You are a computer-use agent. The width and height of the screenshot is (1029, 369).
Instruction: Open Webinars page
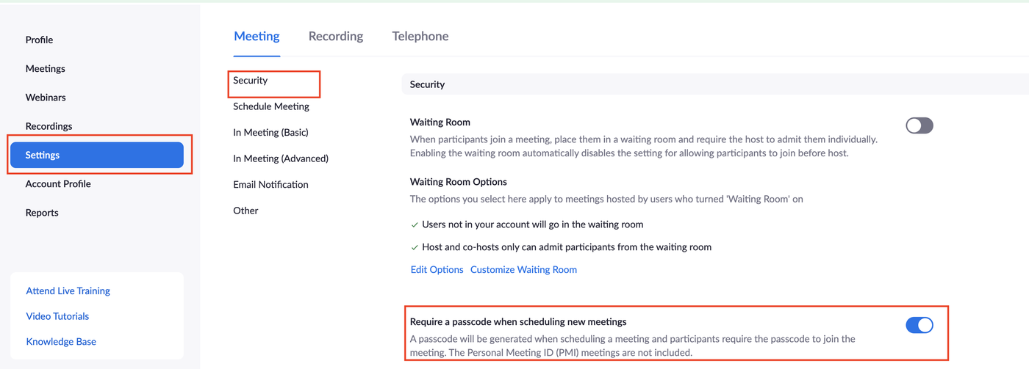pos(46,97)
